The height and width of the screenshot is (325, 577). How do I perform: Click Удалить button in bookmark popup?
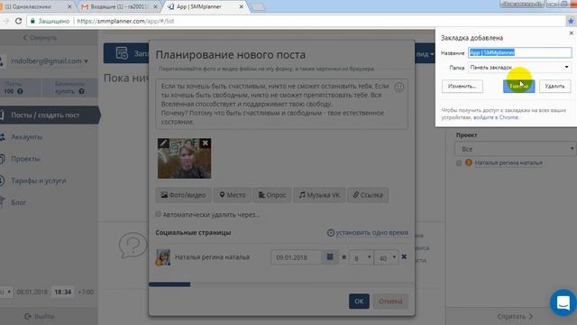click(555, 87)
